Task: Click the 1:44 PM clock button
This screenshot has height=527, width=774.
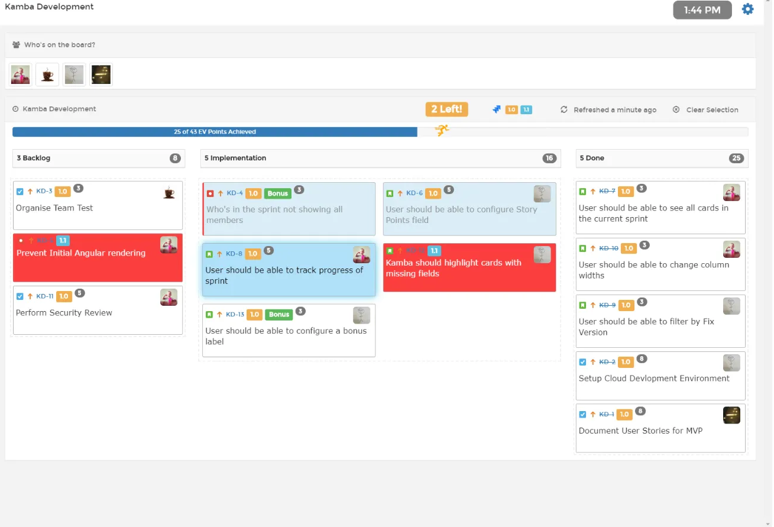Action: 702,10
